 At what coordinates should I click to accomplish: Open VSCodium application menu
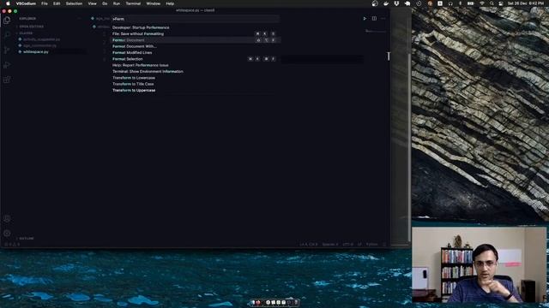(x=26, y=3)
